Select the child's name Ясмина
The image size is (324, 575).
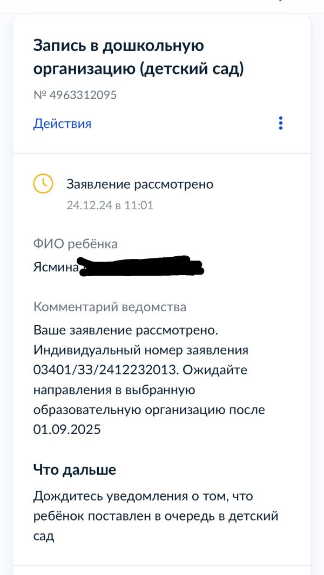pos(56,268)
